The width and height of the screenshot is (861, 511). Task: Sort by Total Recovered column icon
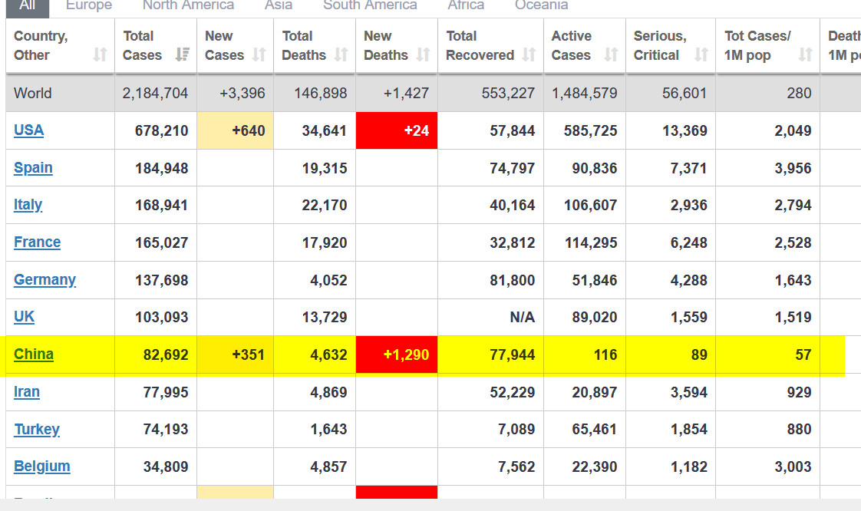[x=529, y=55]
